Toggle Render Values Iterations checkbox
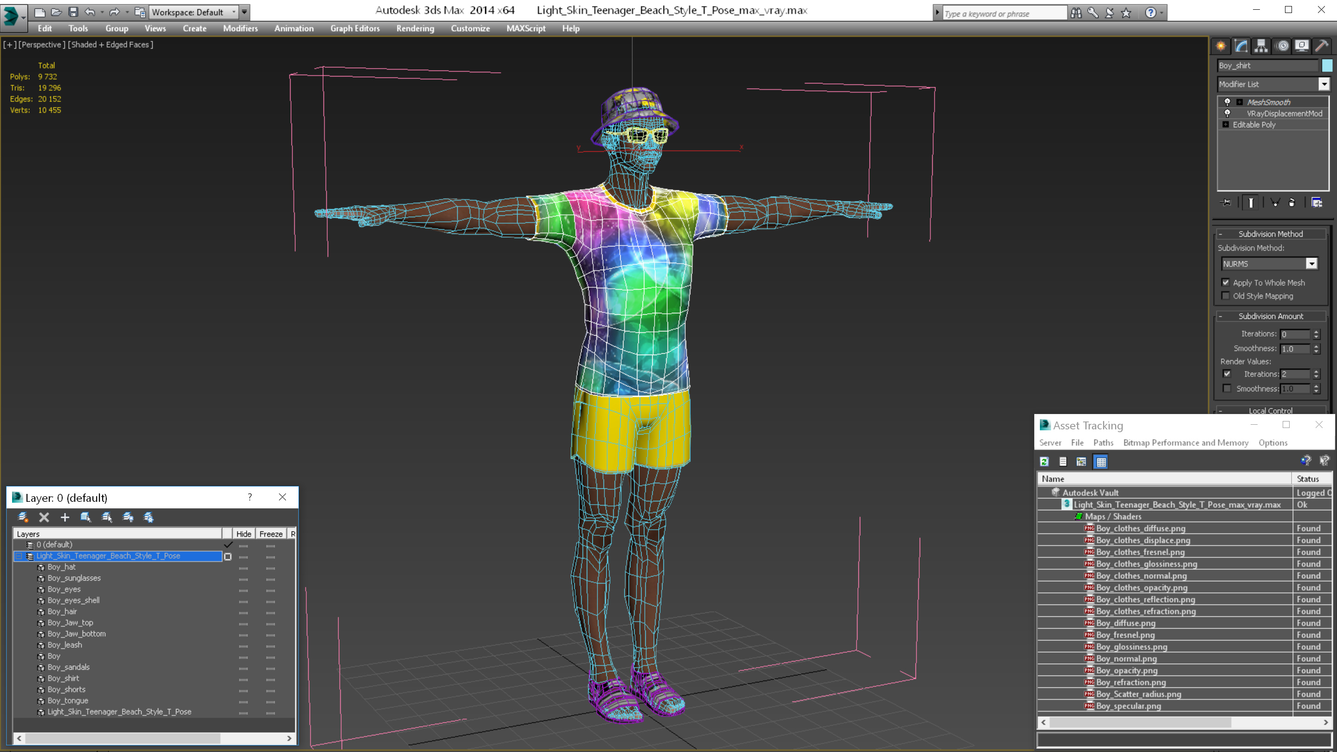The image size is (1337, 752). (1227, 374)
